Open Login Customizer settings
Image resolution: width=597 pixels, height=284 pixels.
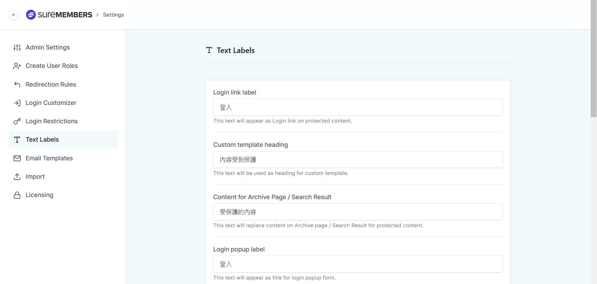[63, 103]
